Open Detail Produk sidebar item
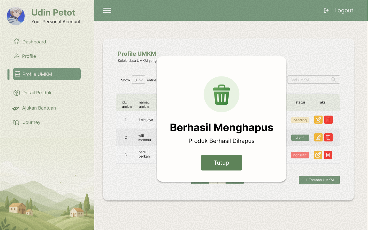Image resolution: width=368 pixels, height=230 pixels. click(x=32, y=93)
